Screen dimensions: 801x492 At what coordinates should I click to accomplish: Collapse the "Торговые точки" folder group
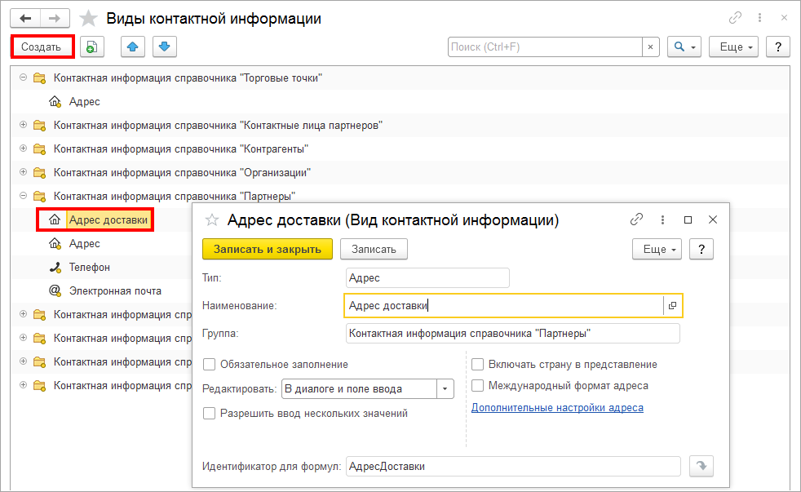tap(23, 78)
